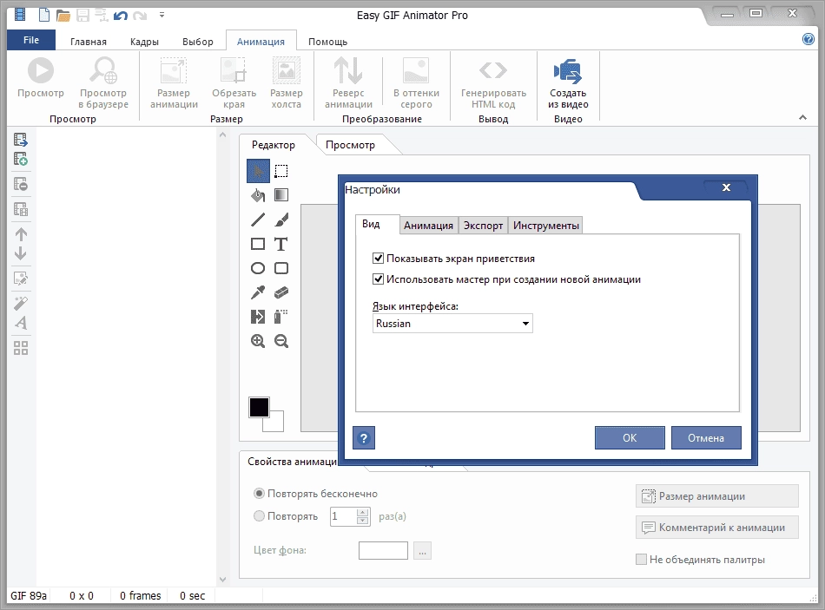Screen dimensions: 825x610
Task: Open Экспорт tab in settings dialog
Action: pyautogui.click(x=483, y=225)
